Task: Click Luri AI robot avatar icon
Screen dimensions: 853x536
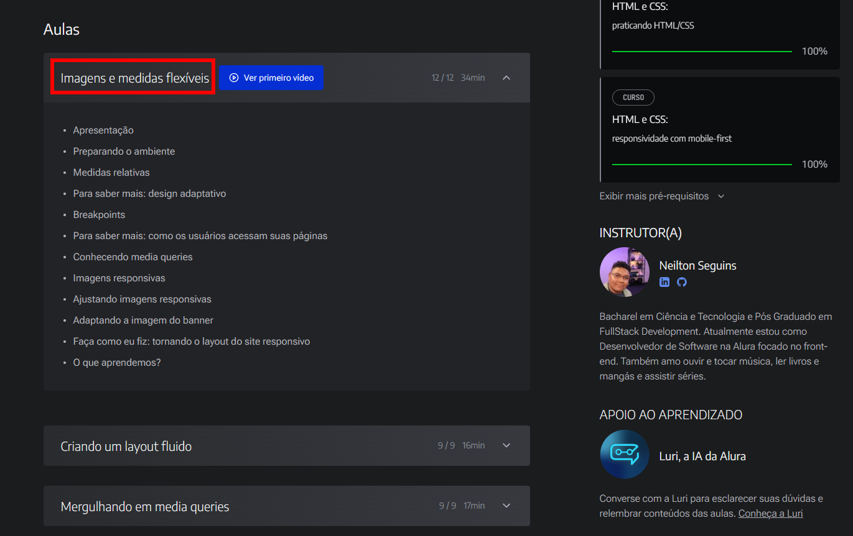Action: (x=625, y=454)
